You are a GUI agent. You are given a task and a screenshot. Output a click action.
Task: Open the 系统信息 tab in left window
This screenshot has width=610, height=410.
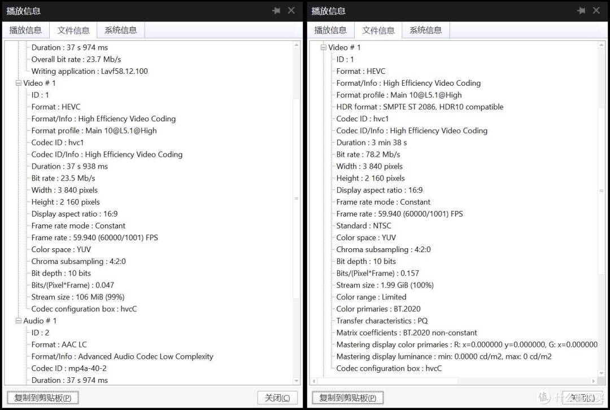point(120,30)
